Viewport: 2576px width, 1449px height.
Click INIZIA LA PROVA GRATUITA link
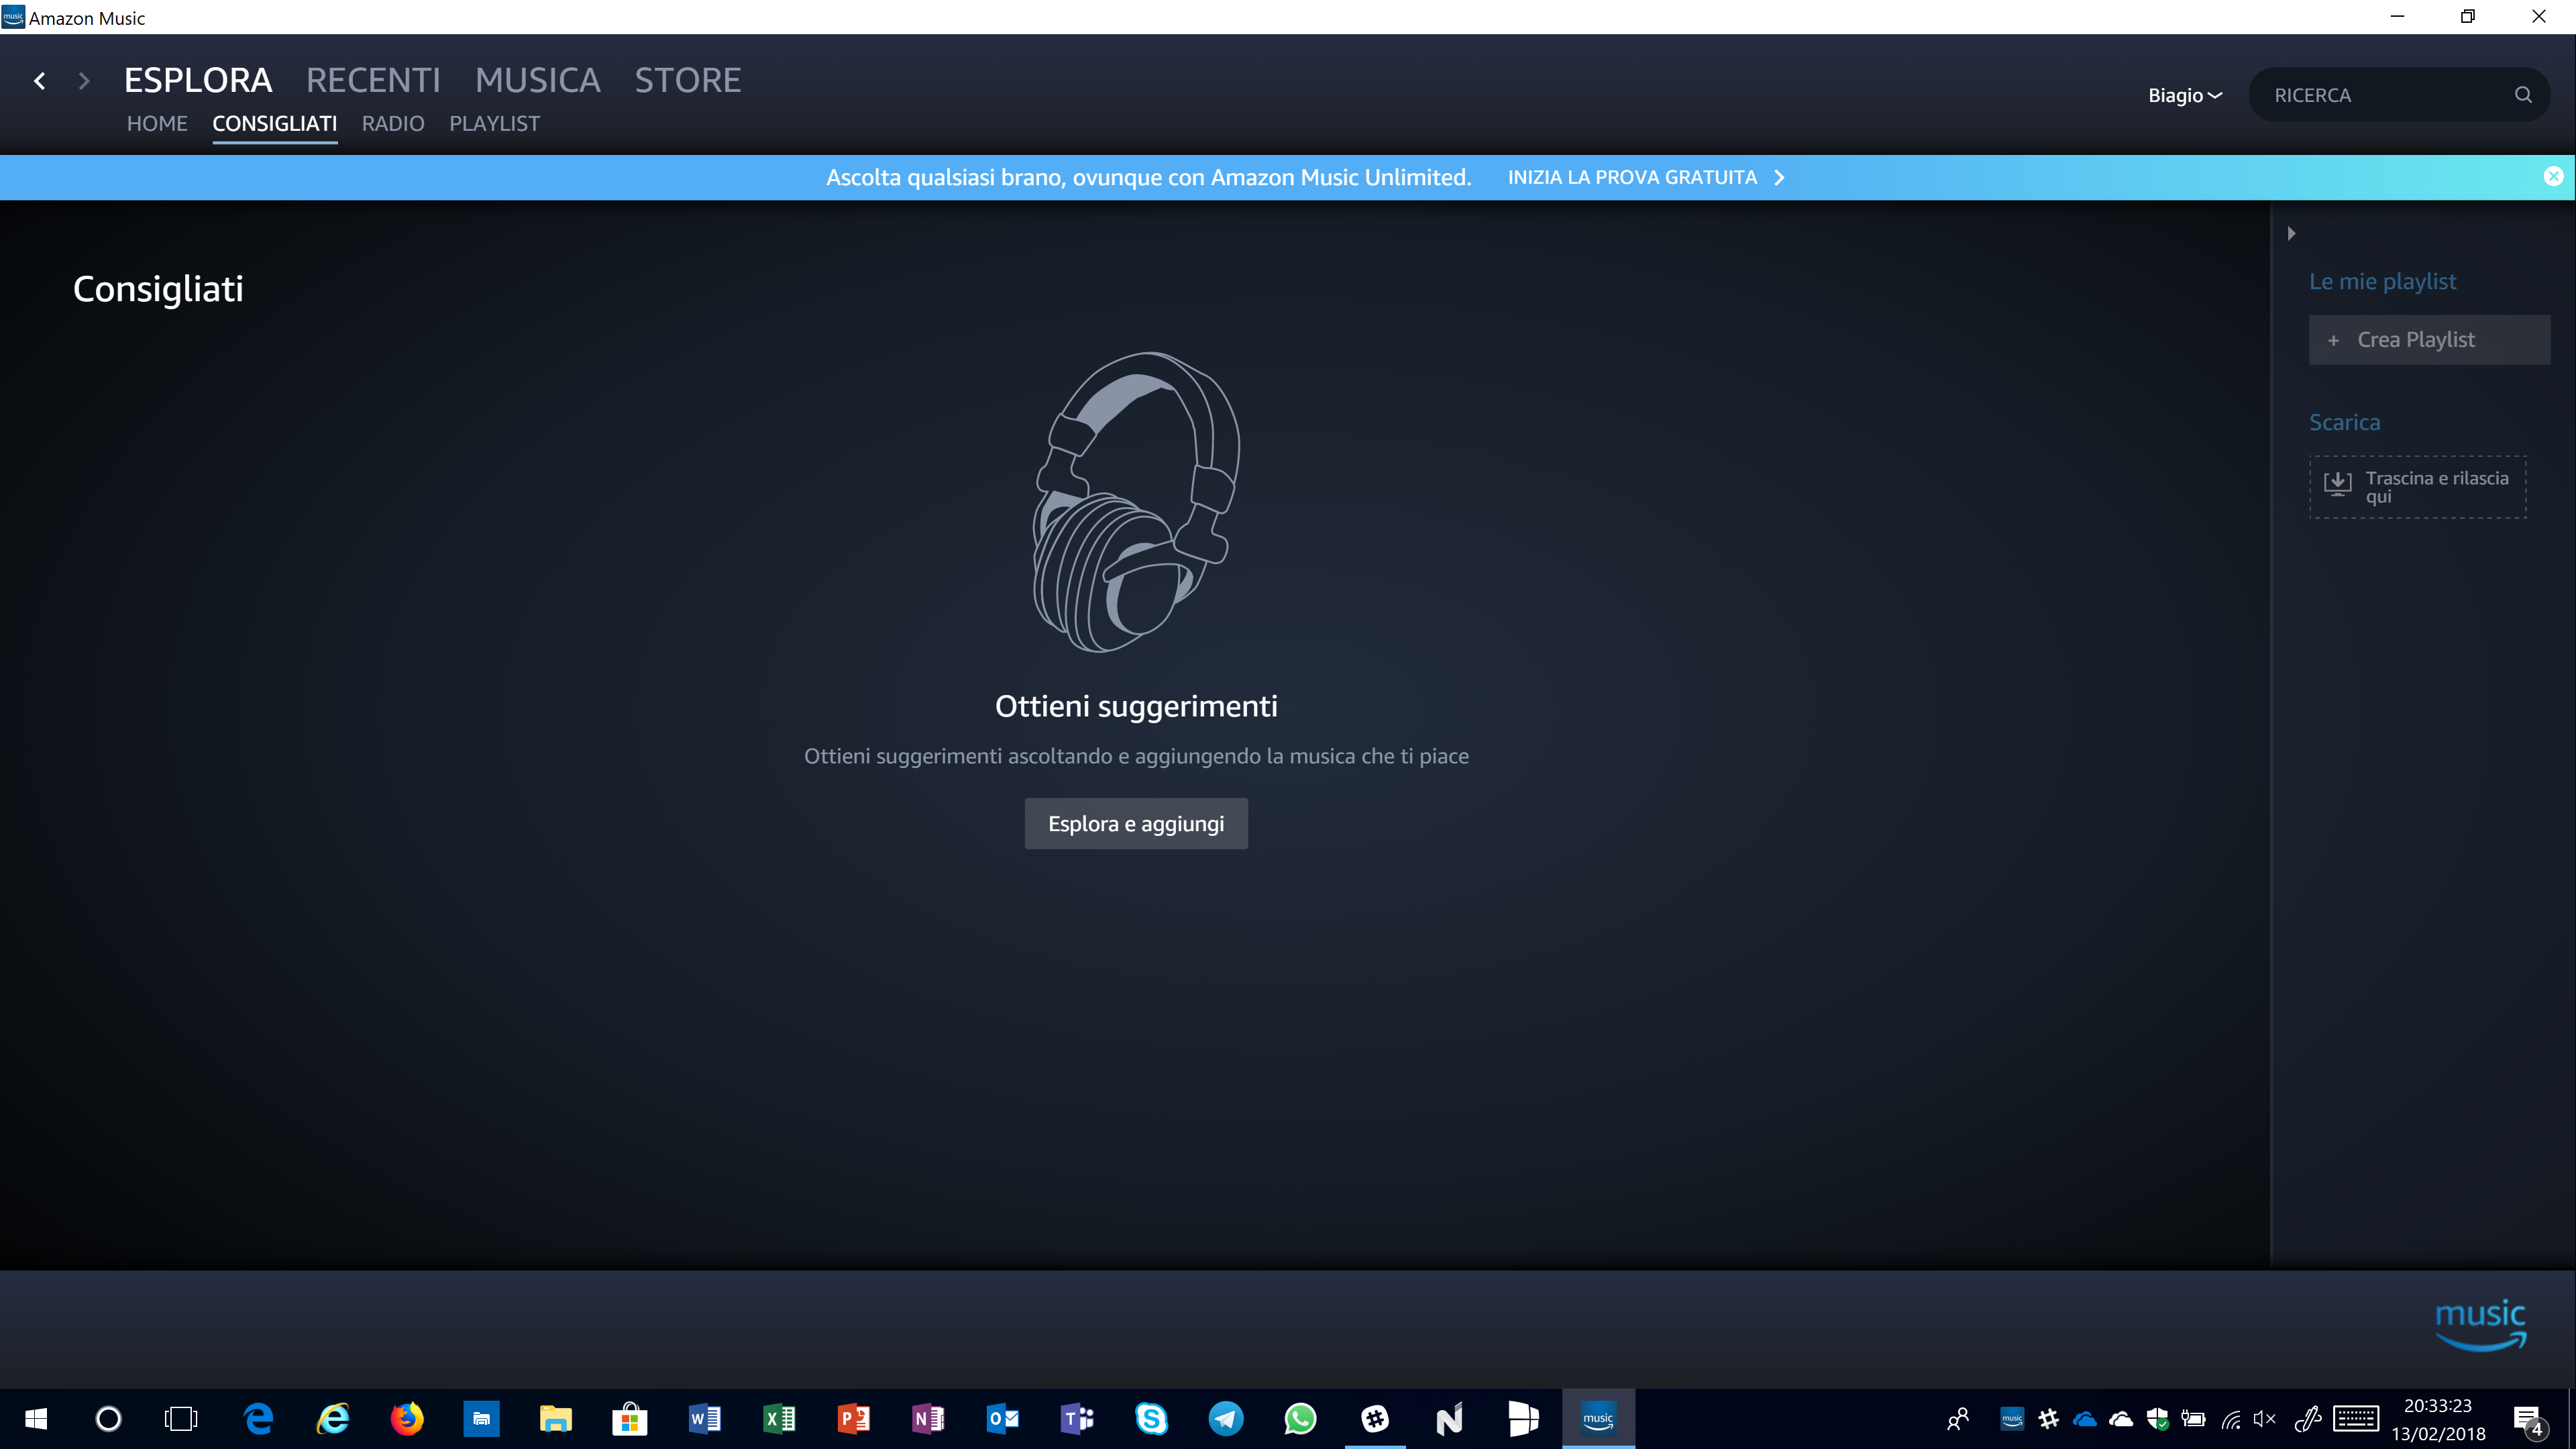(1632, 177)
